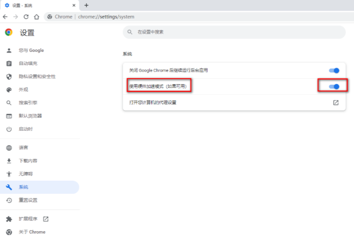Click the clipboard icon for 自动填充
Screen dimensions: 354x239
9,64
